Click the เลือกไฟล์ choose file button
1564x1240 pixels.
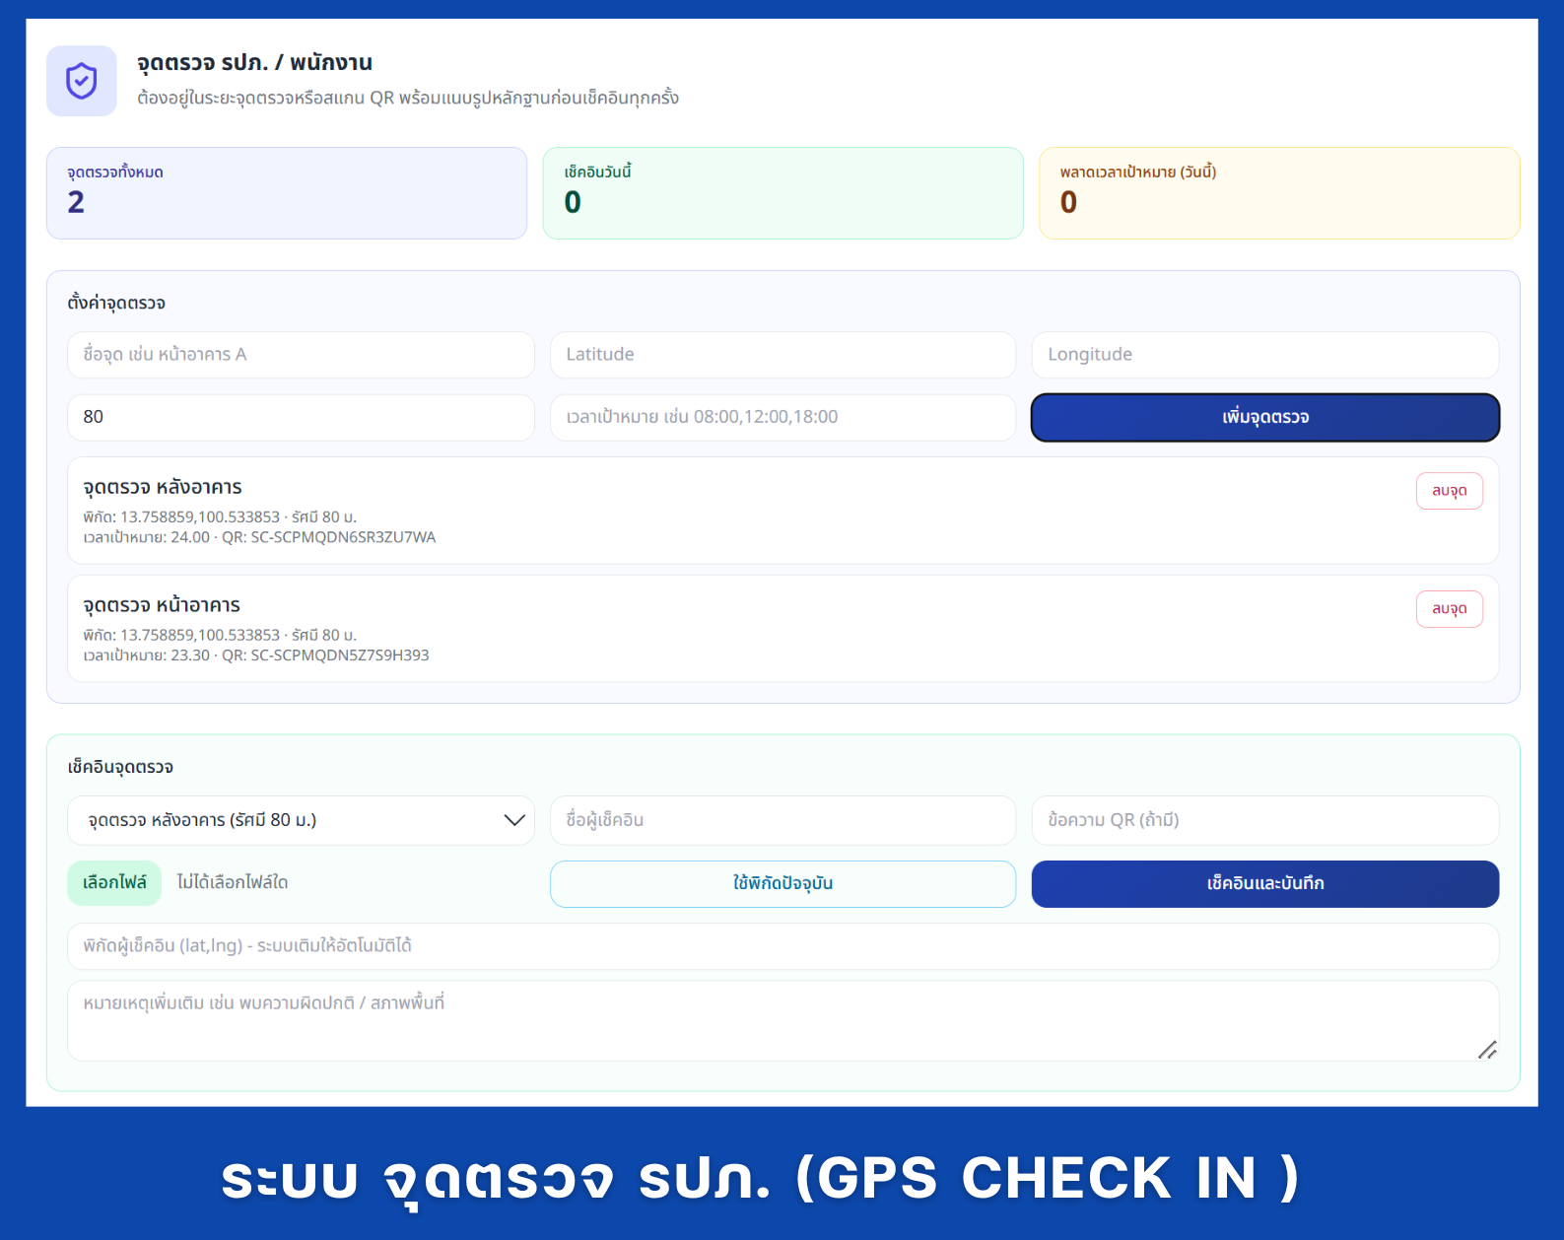coord(114,882)
